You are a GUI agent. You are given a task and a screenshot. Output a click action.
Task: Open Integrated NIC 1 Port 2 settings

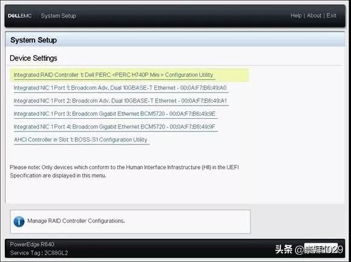click(x=120, y=101)
